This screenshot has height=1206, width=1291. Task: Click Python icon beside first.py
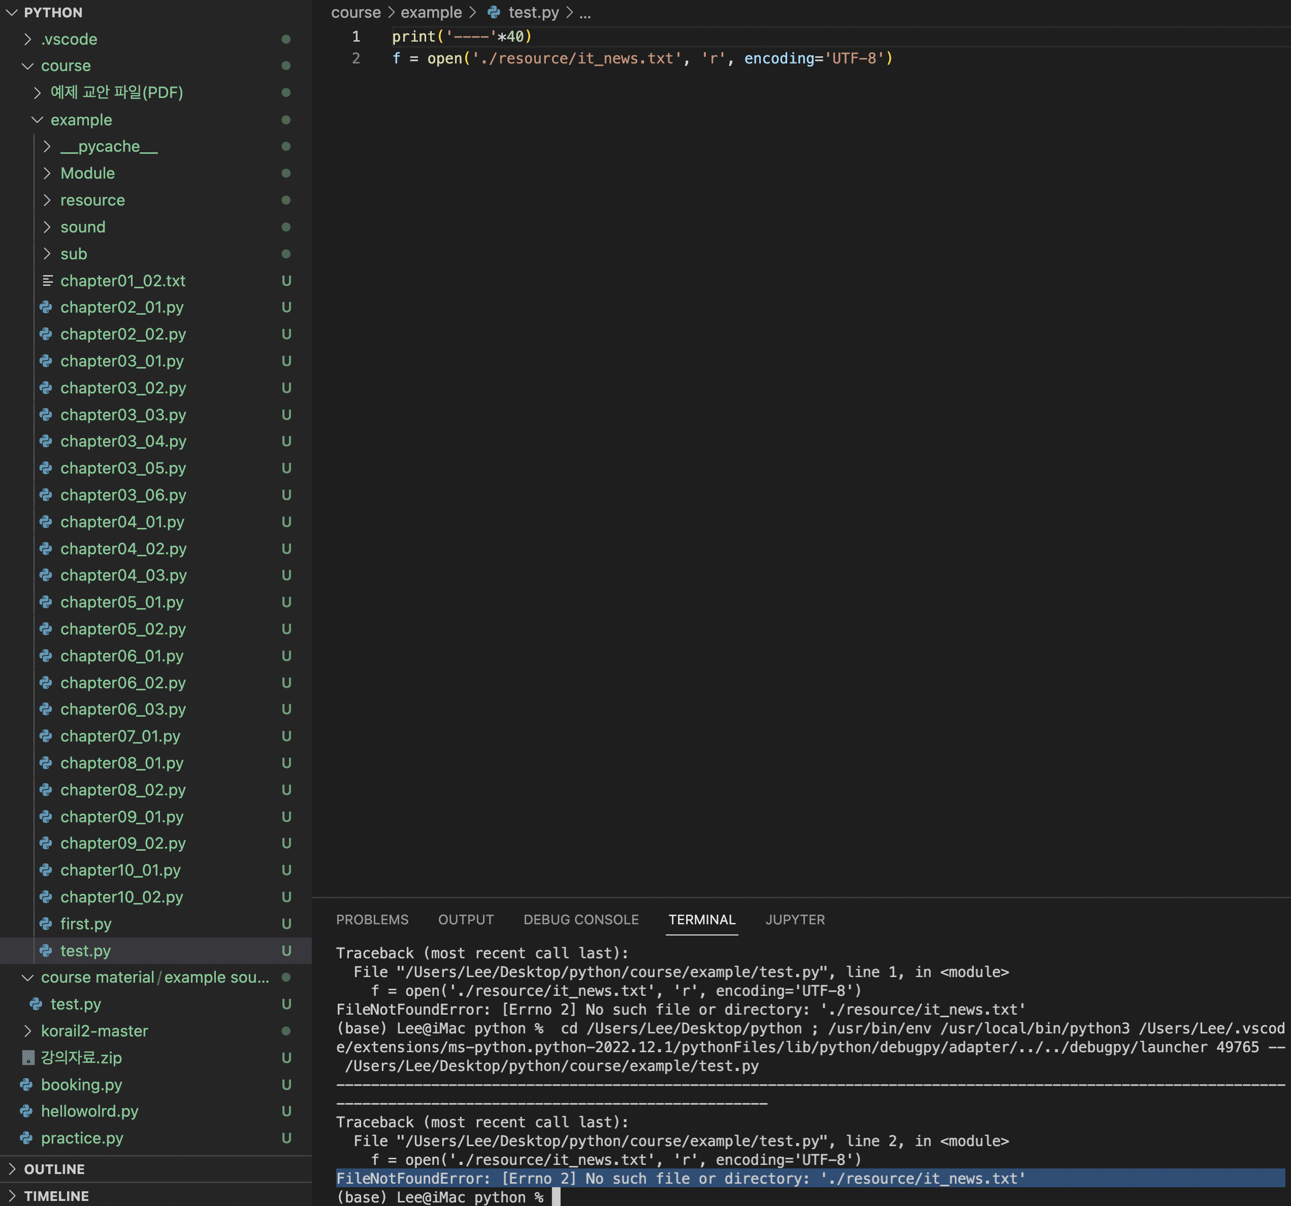click(46, 923)
